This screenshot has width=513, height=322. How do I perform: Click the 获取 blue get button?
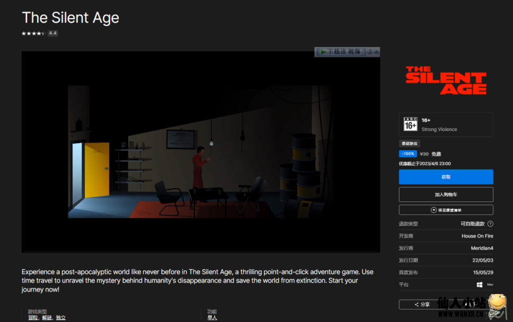[446, 177]
